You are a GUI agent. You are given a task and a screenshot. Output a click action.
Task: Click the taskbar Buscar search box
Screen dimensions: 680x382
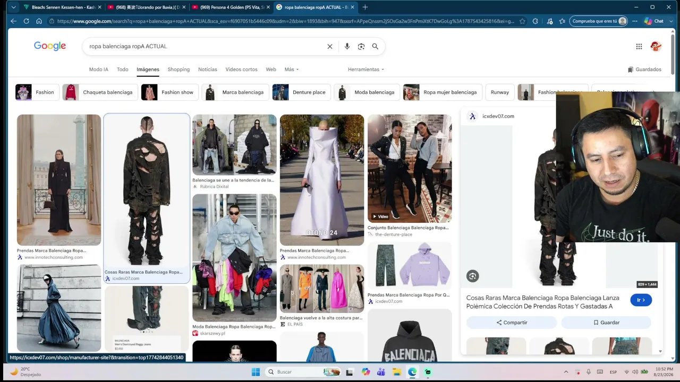303,372
